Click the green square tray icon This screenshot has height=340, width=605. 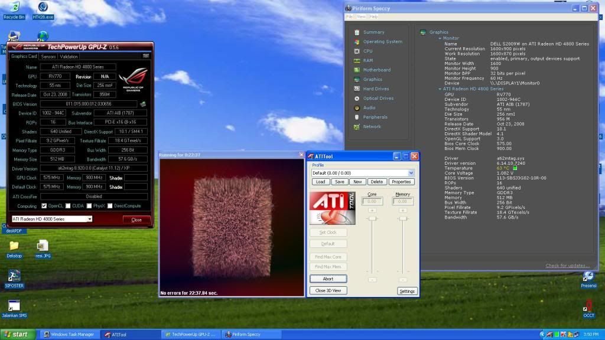tap(557, 335)
